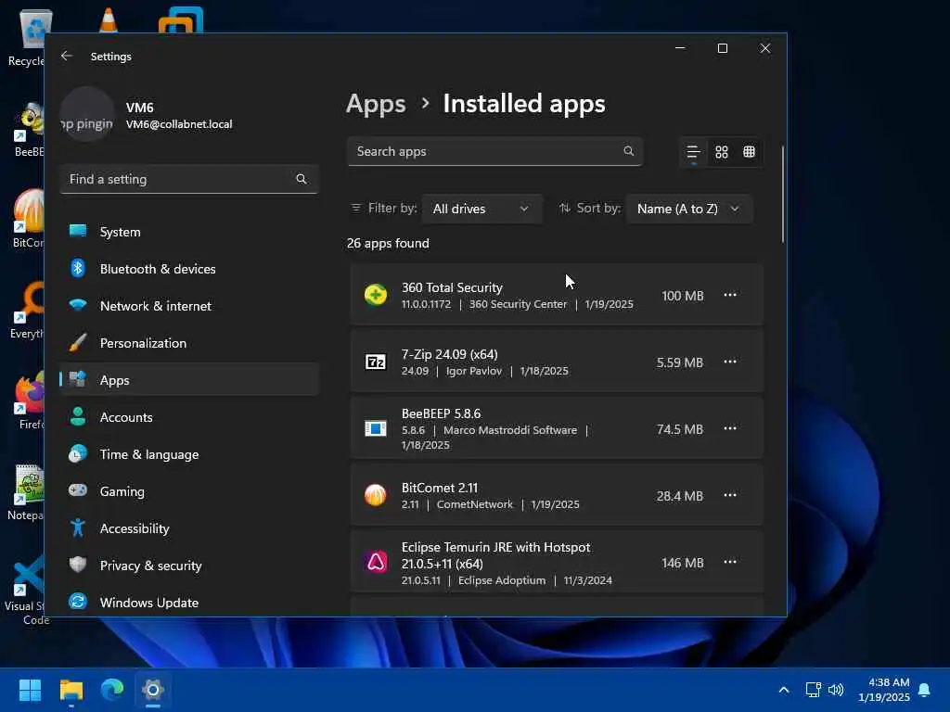This screenshot has width=950, height=712.
Task: Open Accounts settings
Action: [x=189, y=417]
